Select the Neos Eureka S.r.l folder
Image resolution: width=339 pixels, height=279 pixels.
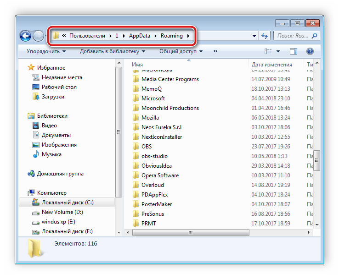(x=161, y=127)
